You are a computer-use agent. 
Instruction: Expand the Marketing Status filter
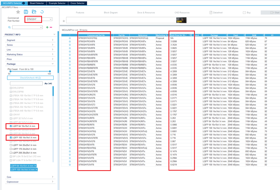[x=52, y=54]
